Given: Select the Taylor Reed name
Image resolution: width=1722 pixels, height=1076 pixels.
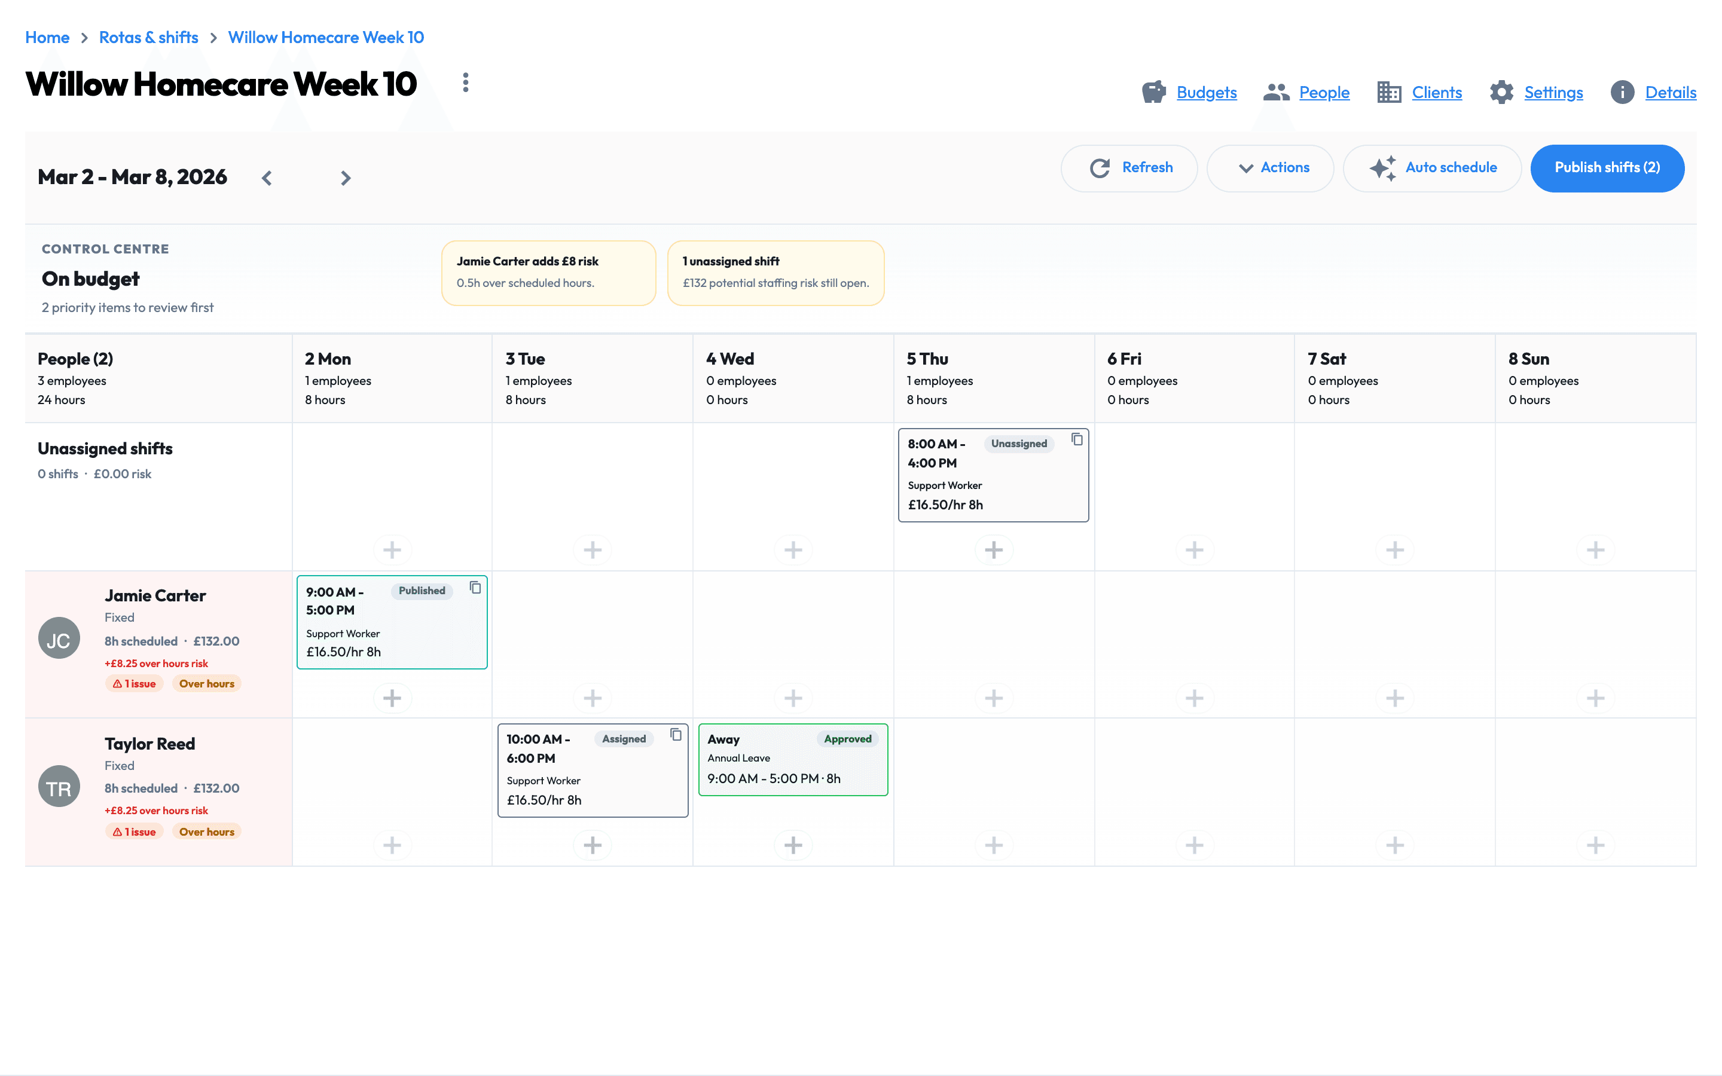Looking at the screenshot, I should click(149, 744).
